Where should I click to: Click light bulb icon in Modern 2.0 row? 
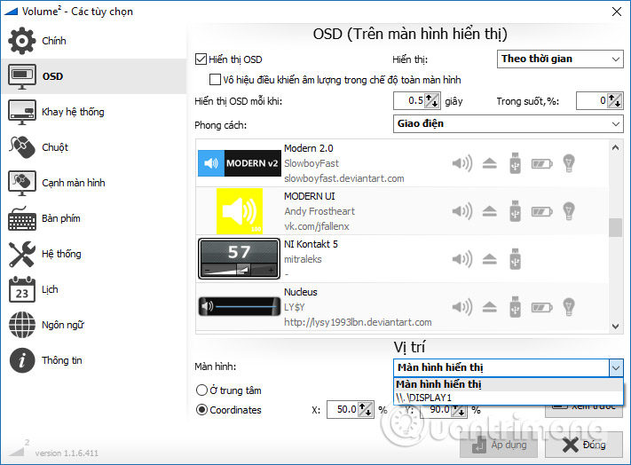(x=569, y=163)
